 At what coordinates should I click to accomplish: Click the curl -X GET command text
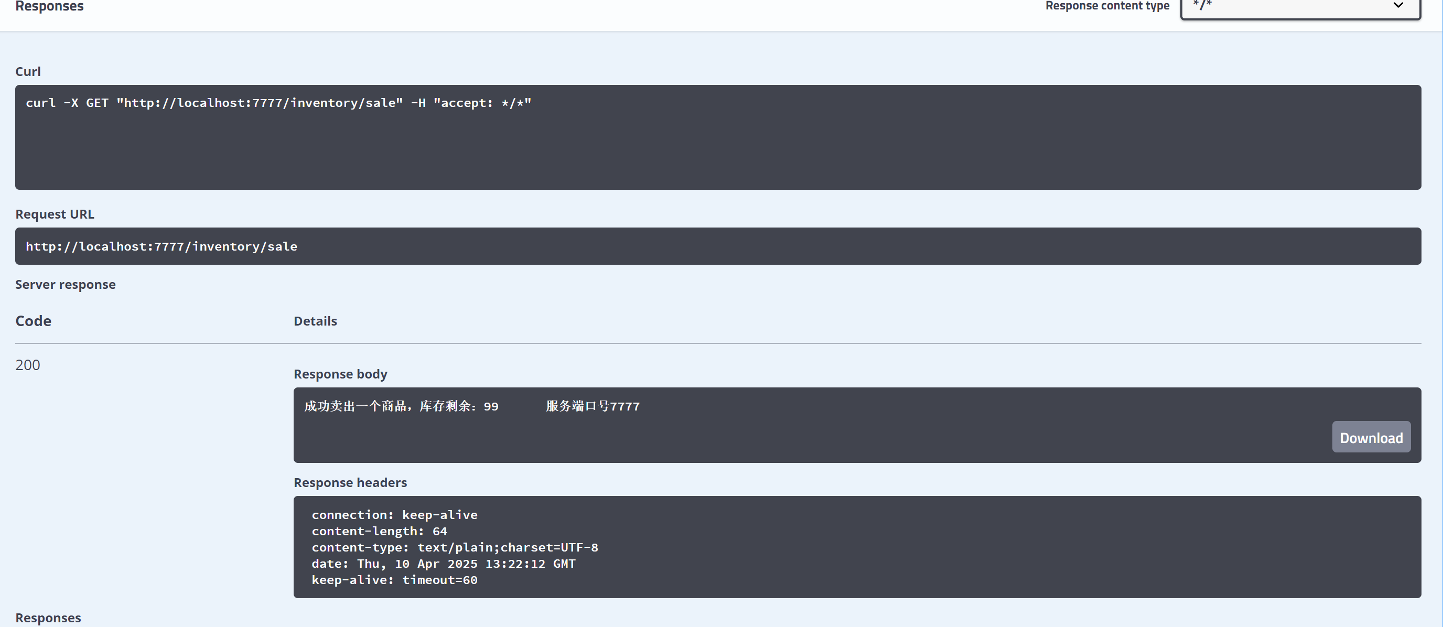pos(278,103)
